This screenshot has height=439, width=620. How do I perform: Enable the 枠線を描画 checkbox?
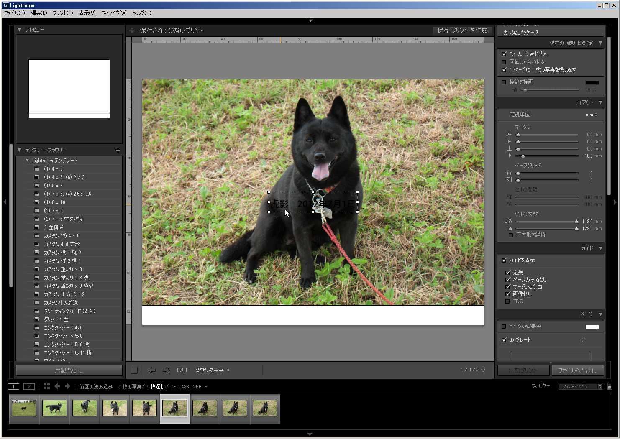pos(504,82)
